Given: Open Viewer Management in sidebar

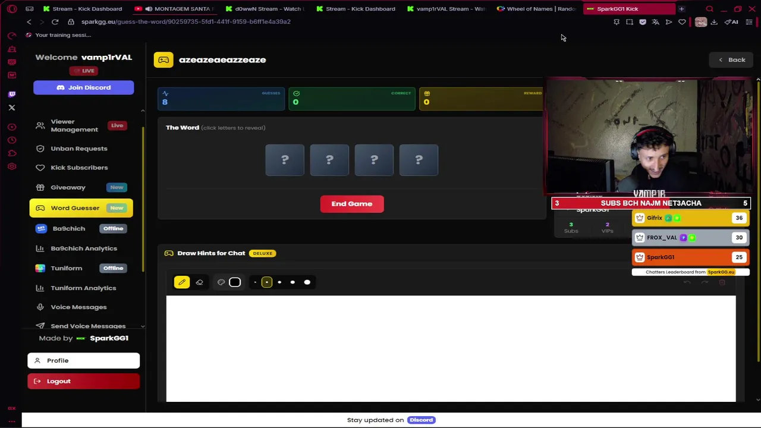Looking at the screenshot, I should click(80, 125).
